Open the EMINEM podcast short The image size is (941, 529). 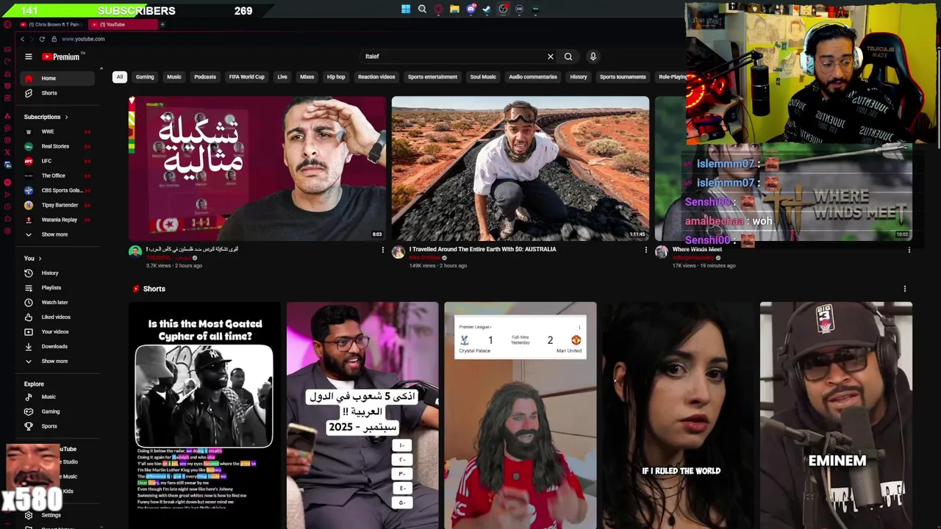836,415
